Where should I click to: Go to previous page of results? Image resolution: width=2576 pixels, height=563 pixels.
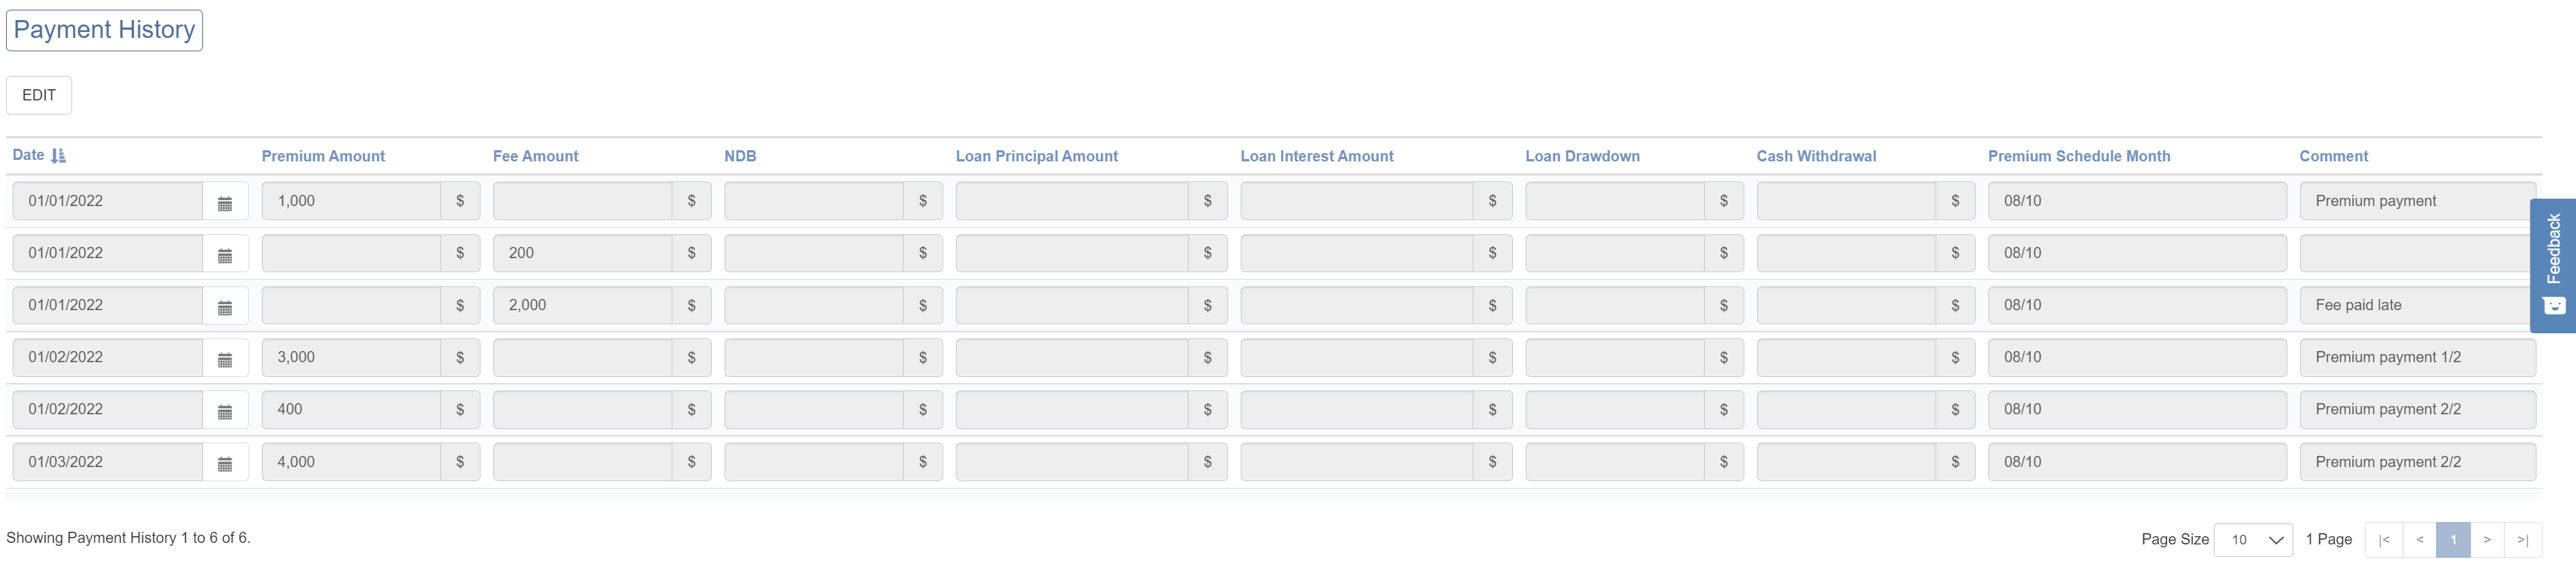point(2419,540)
